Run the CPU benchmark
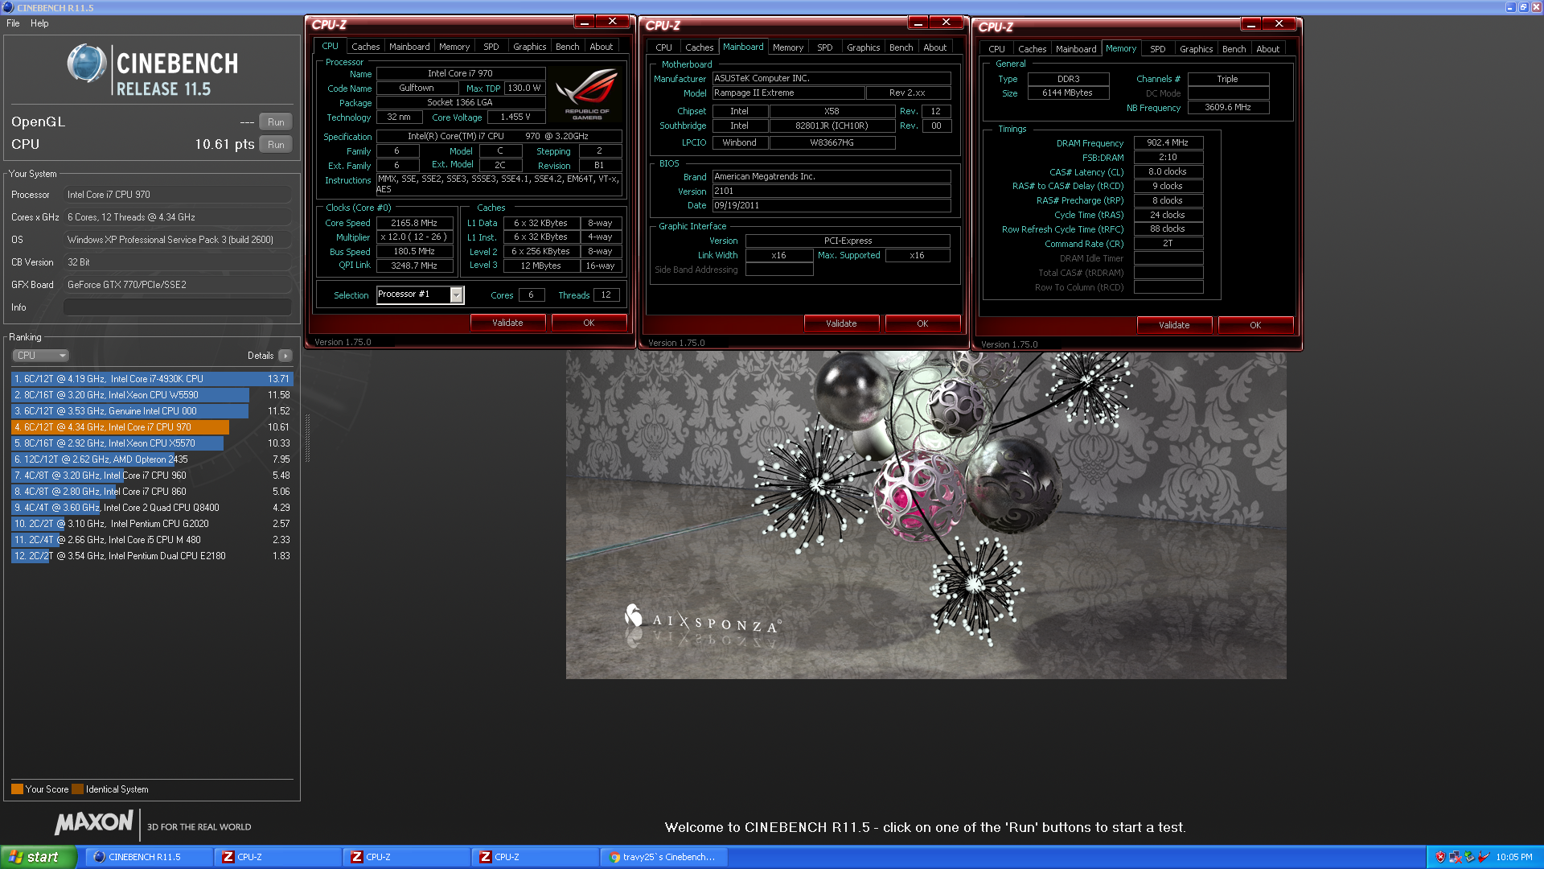The image size is (1544, 869). coord(276,145)
